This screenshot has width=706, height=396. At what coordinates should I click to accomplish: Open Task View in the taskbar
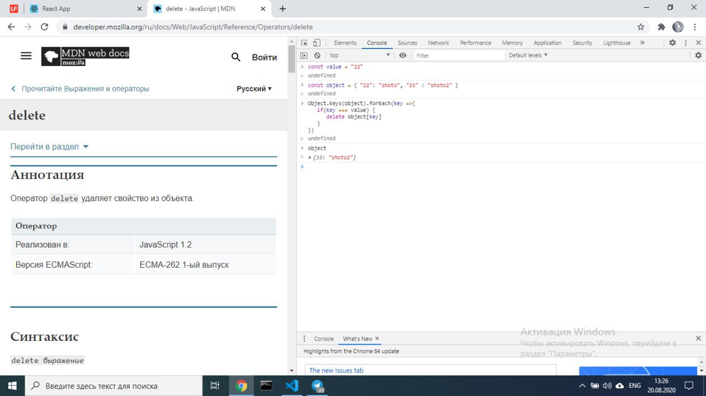click(215, 386)
